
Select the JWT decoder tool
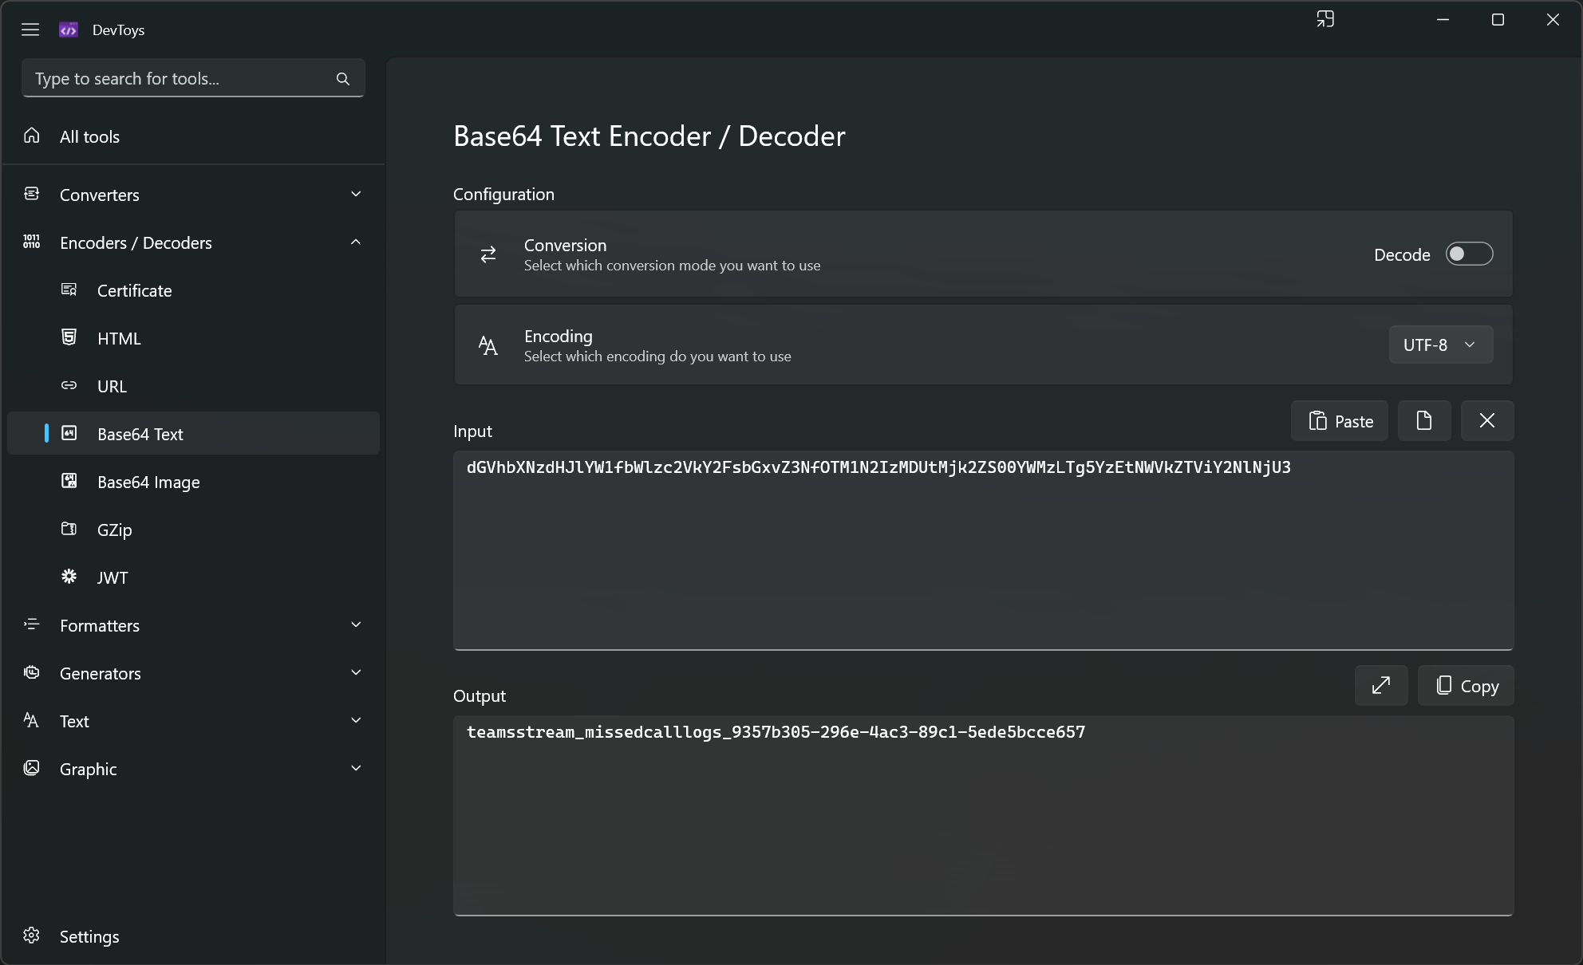[193, 577]
